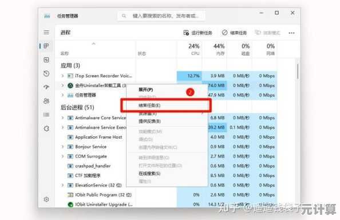
Task: Click the IObit Public Program icon
Action: [70, 195]
